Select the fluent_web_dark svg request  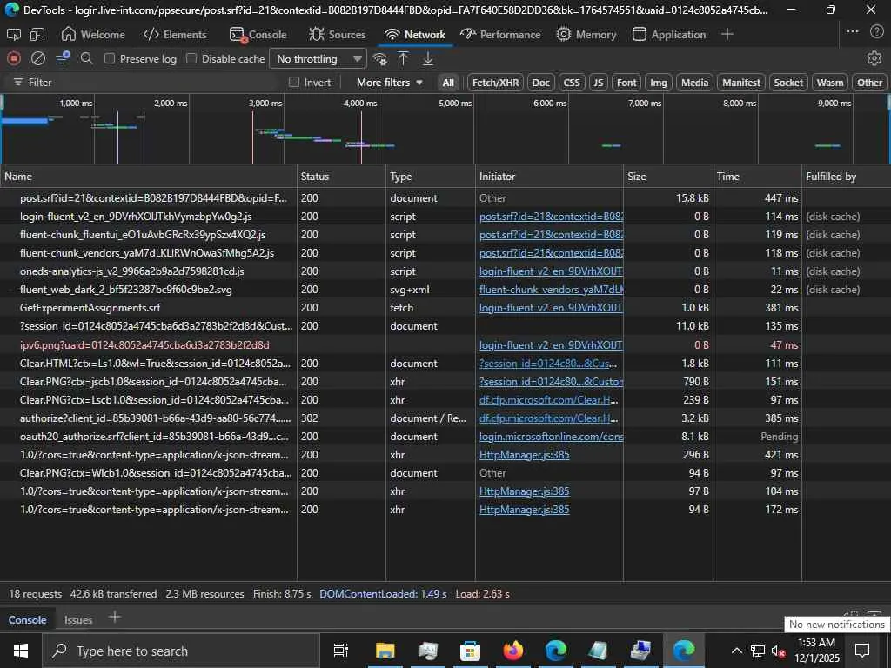pos(125,289)
